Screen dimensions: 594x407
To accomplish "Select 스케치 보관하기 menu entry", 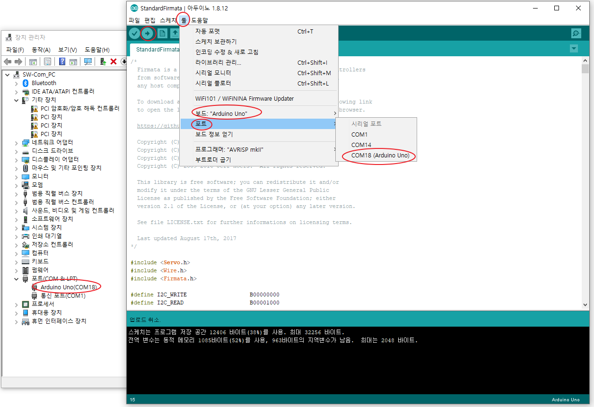I will tap(259, 42).
